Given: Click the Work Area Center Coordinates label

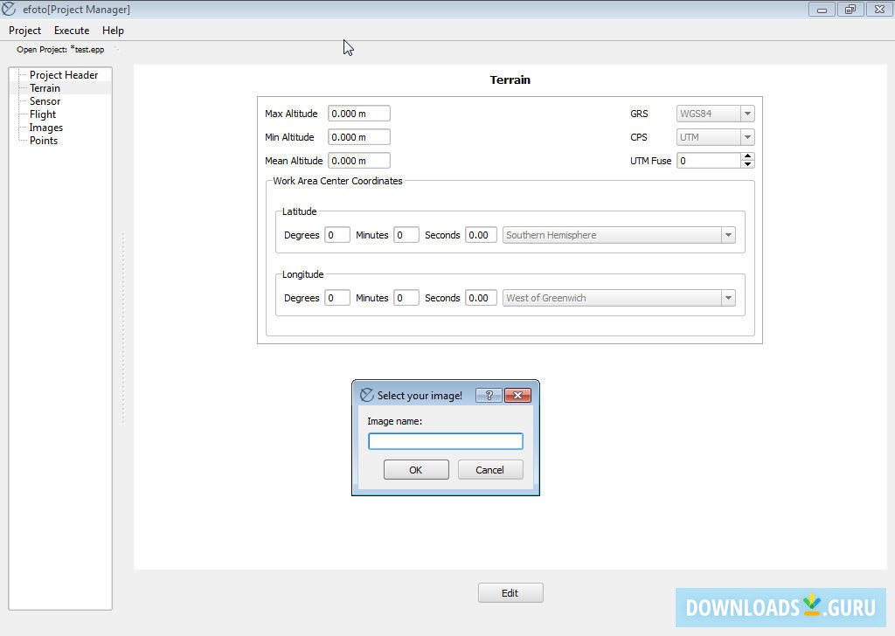Looking at the screenshot, I should pyautogui.click(x=337, y=181).
